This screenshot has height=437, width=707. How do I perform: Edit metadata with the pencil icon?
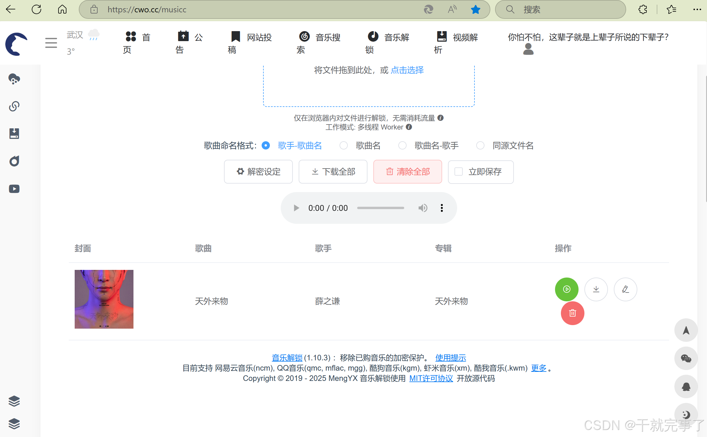point(625,289)
